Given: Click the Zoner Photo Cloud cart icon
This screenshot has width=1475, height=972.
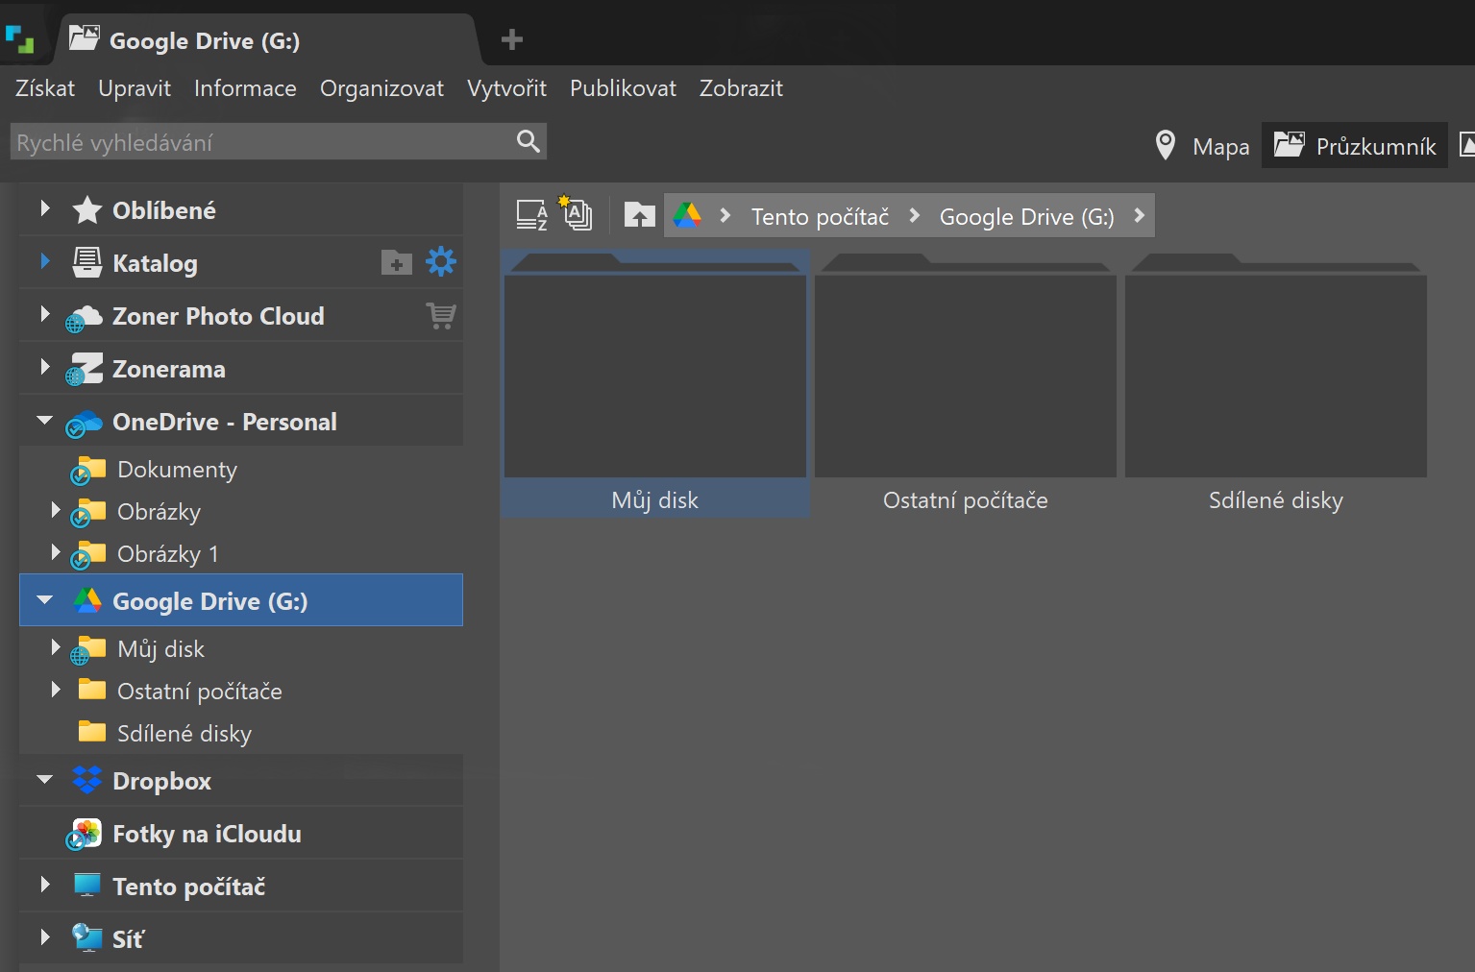Looking at the screenshot, I should [441, 315].
